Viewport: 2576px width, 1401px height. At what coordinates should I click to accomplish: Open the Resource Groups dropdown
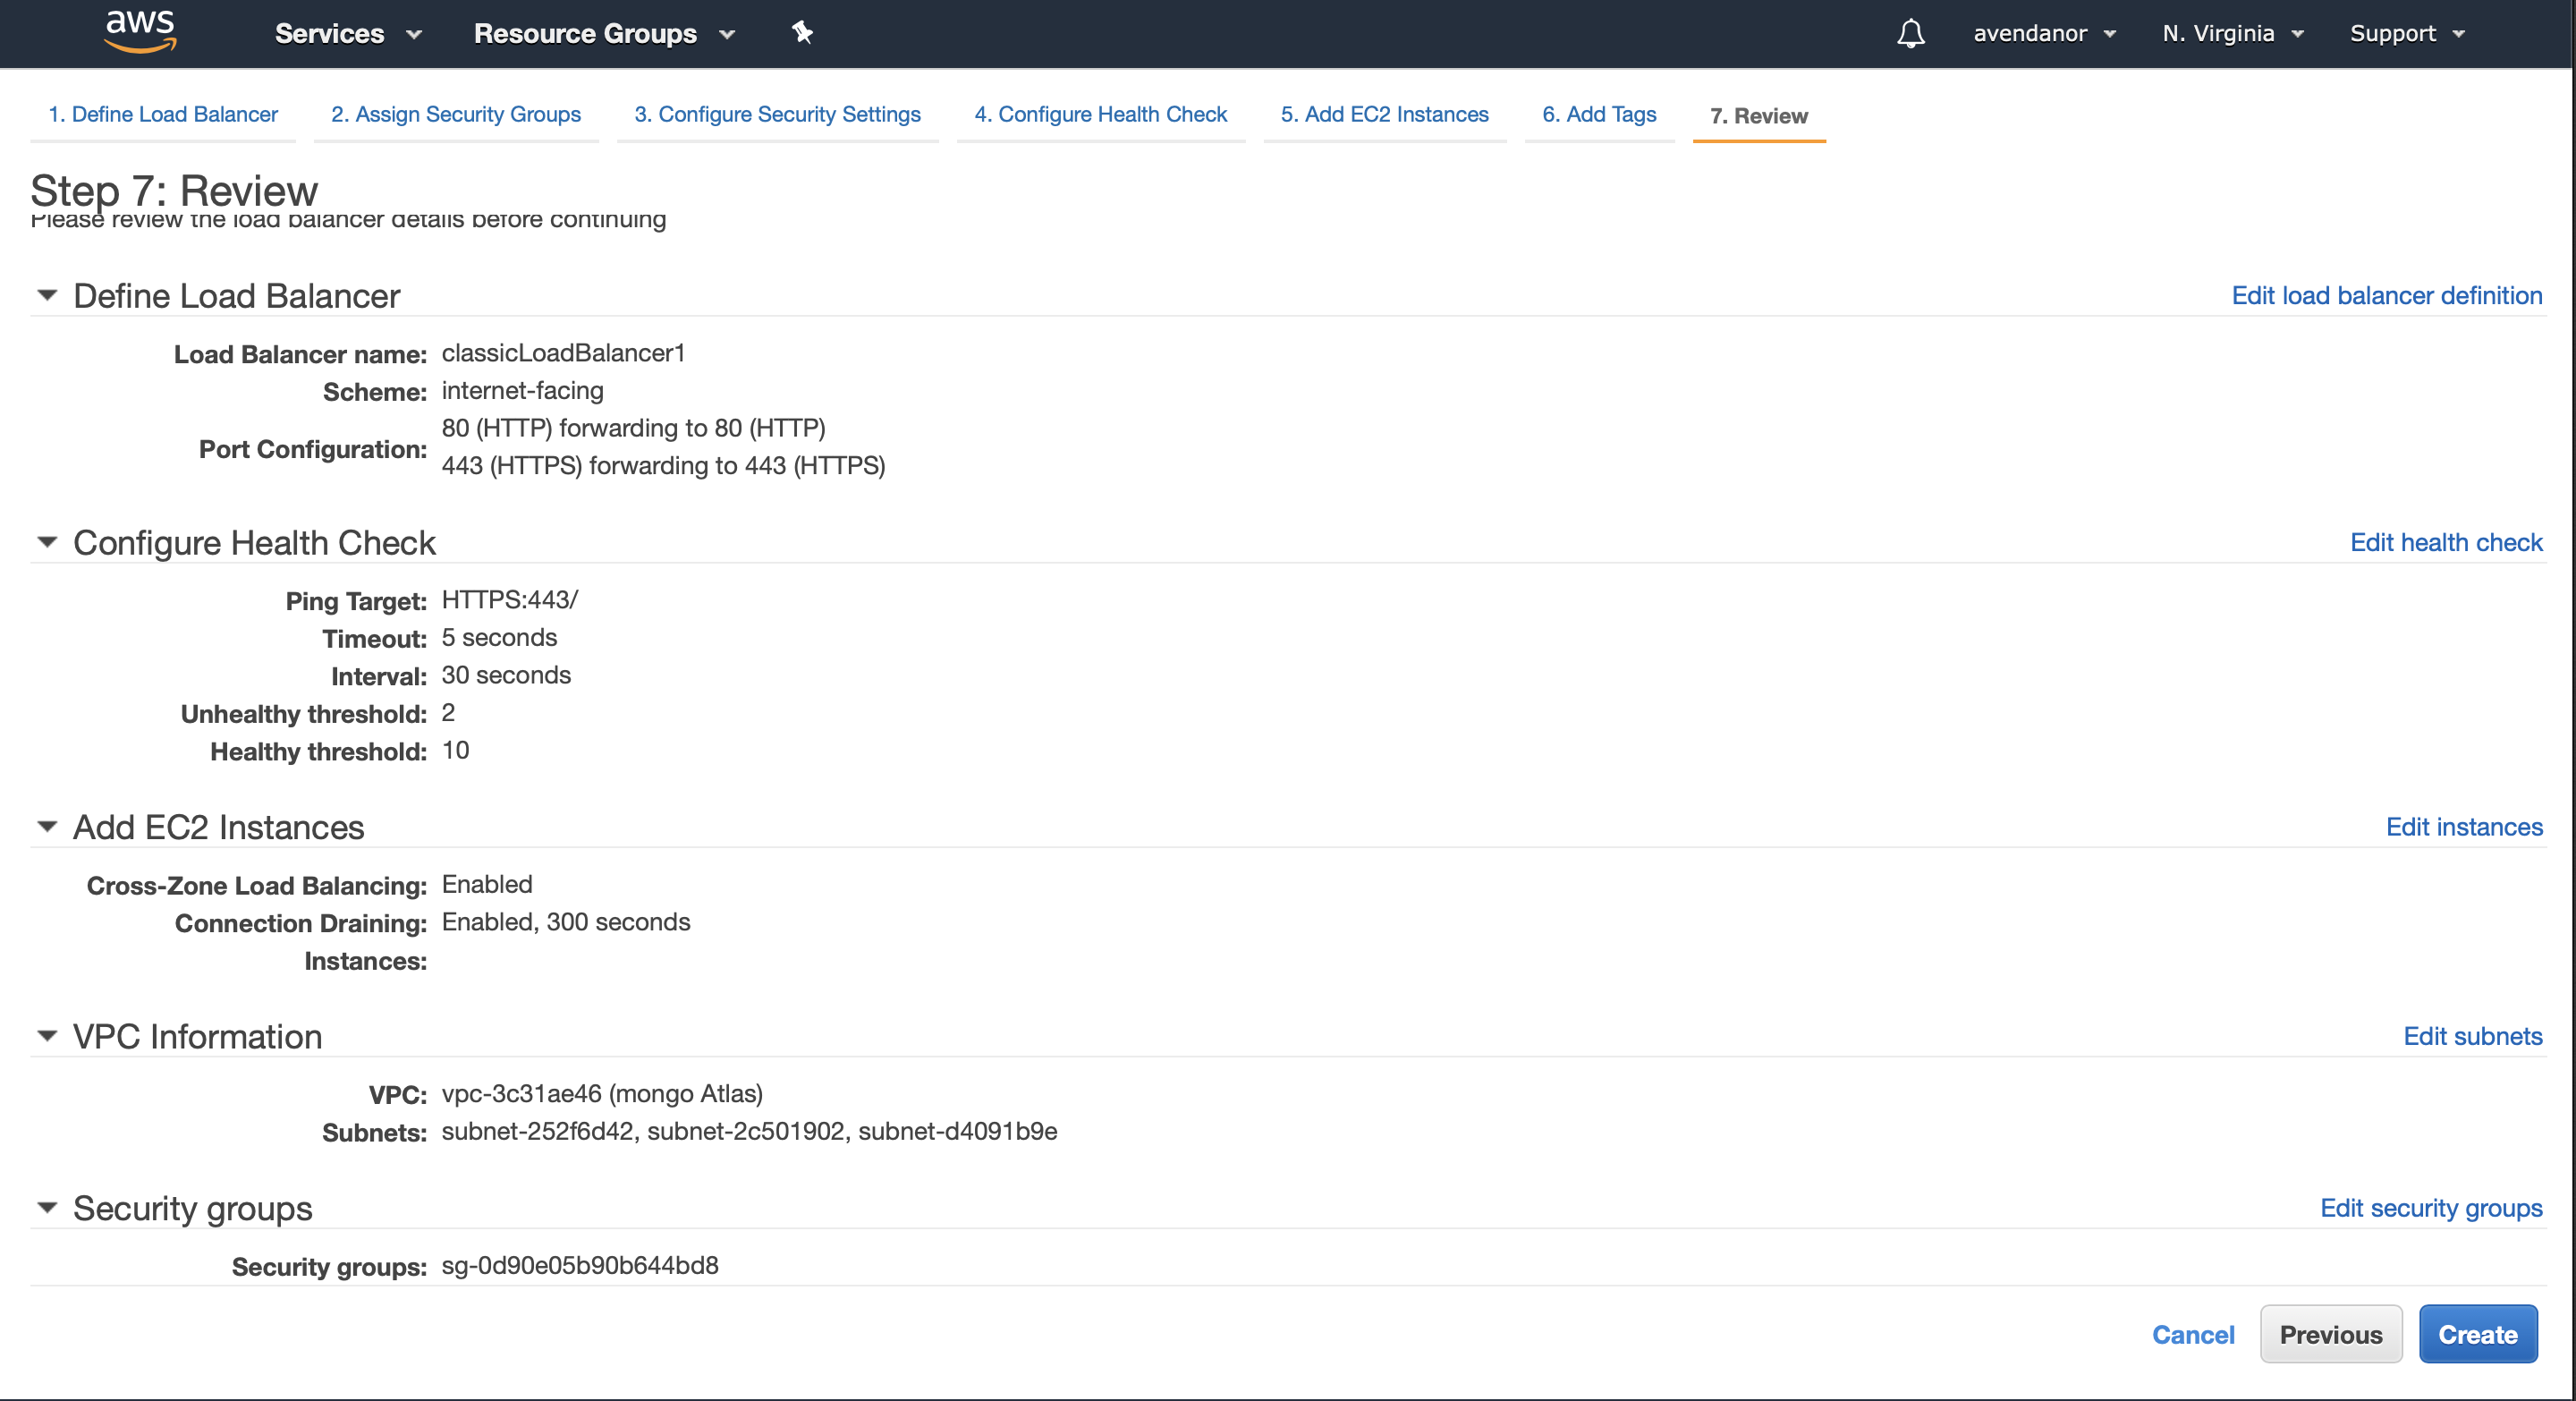pyautogui.click(x=603, y=33)
